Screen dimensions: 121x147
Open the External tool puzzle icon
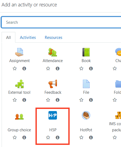point(19,84)
